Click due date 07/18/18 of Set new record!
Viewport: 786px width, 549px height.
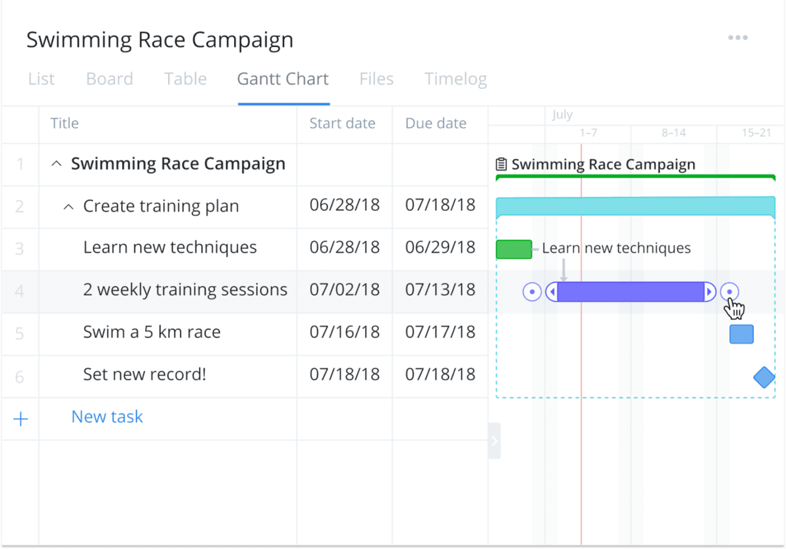(440, 374)
